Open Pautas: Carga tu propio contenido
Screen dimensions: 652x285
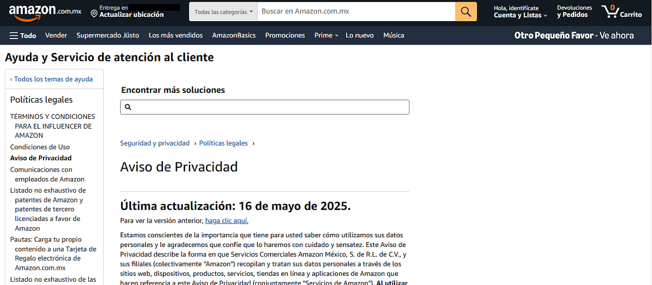click(x=53, y=254)
